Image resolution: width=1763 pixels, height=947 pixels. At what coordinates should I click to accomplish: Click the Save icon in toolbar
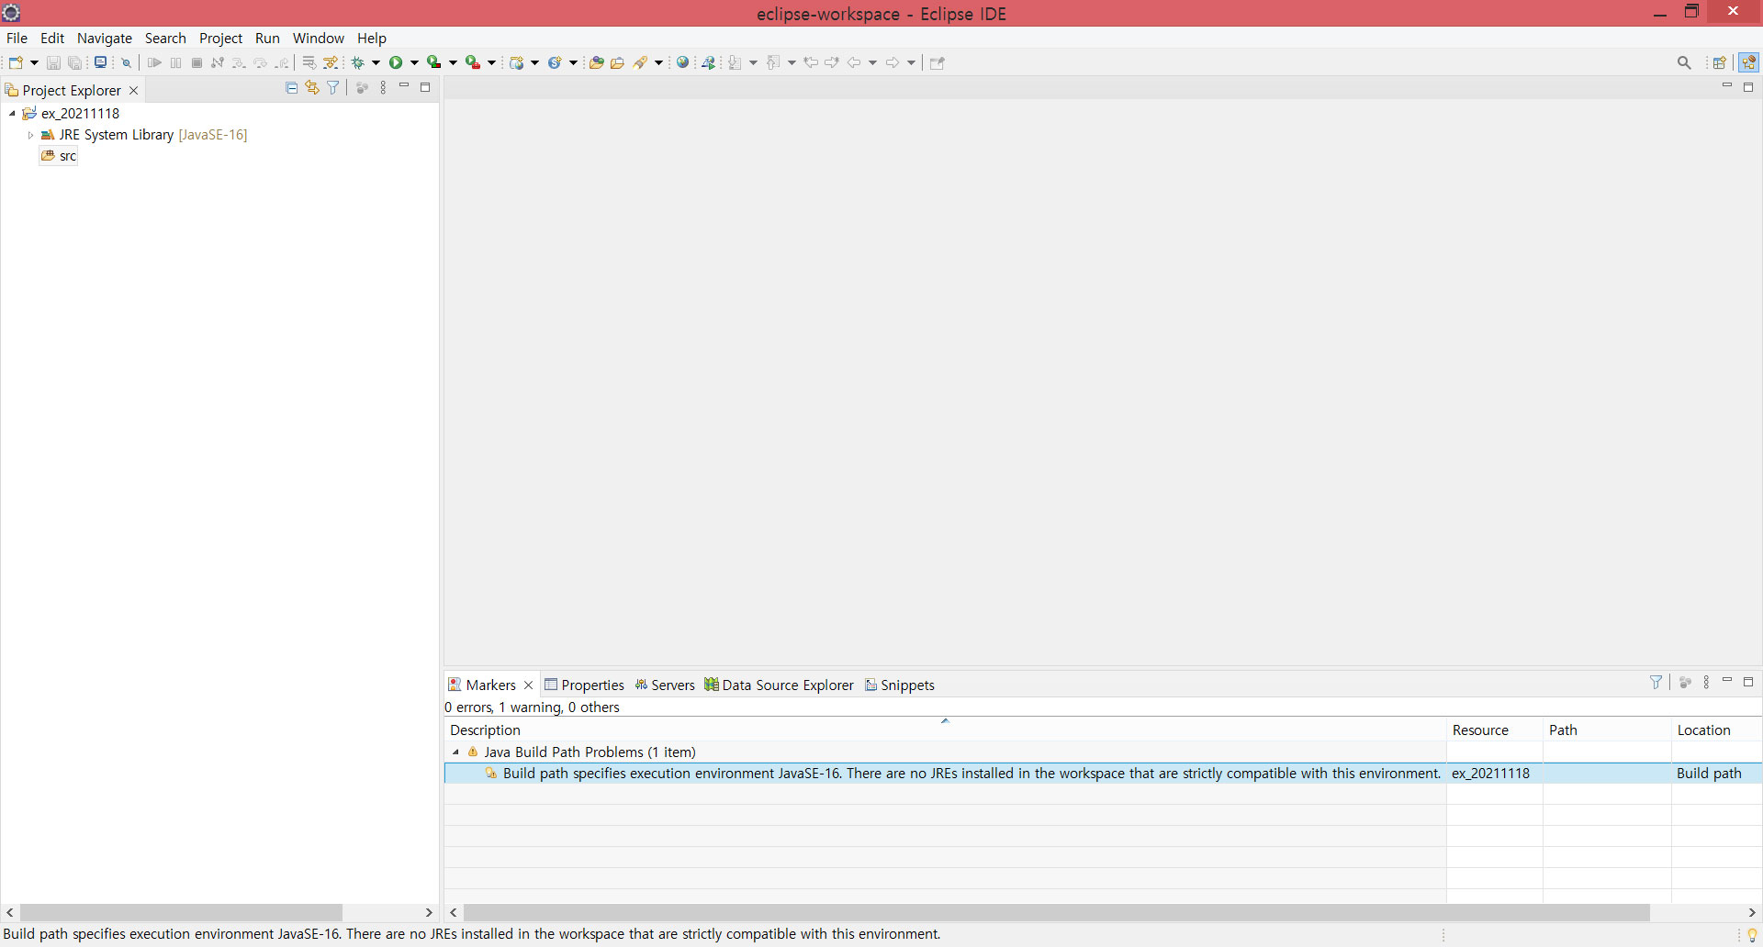[53, 62]
